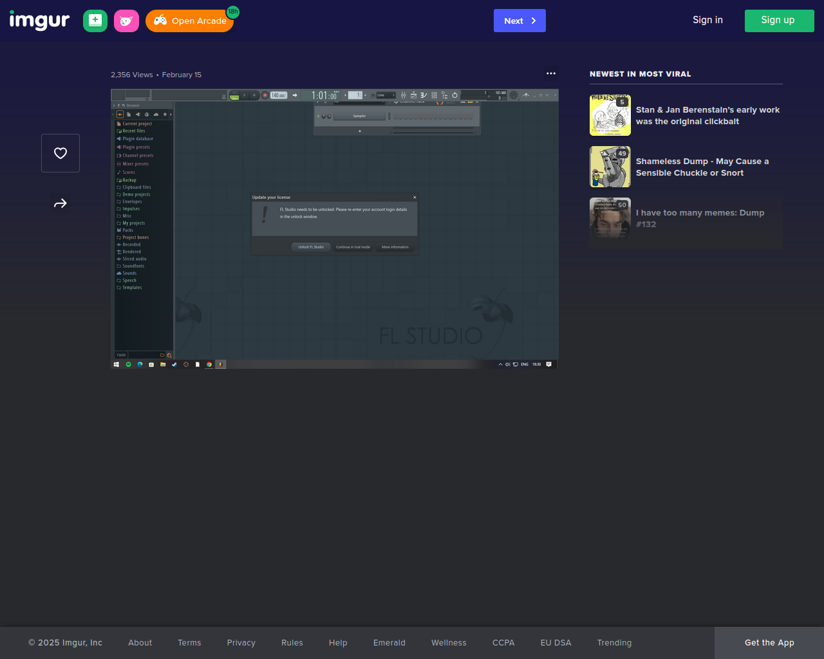Screen dimensions: 824x659
Task: Open the EU DSA footer link
Action: click(556, 643)
